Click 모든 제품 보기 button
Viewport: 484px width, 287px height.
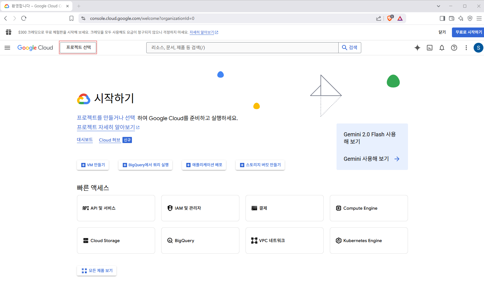(97, 271)
